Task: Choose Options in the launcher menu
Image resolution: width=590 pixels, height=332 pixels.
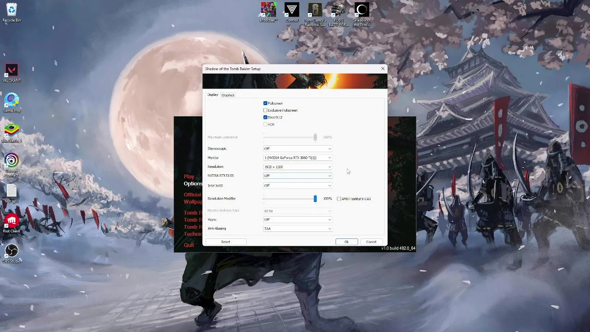Action: (x=193, y=184)
